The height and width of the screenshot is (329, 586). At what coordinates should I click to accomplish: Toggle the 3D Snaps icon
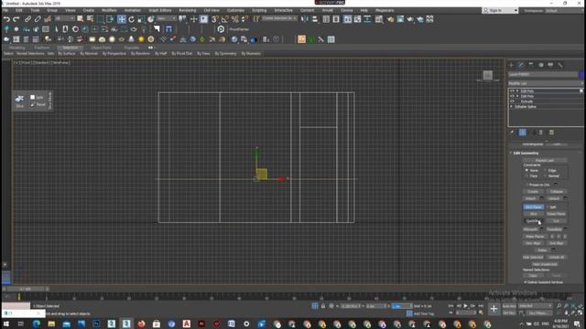pos(215,19)
